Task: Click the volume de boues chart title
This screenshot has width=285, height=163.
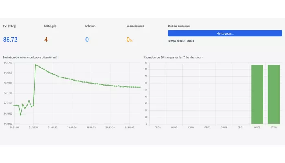Action: 30,57
